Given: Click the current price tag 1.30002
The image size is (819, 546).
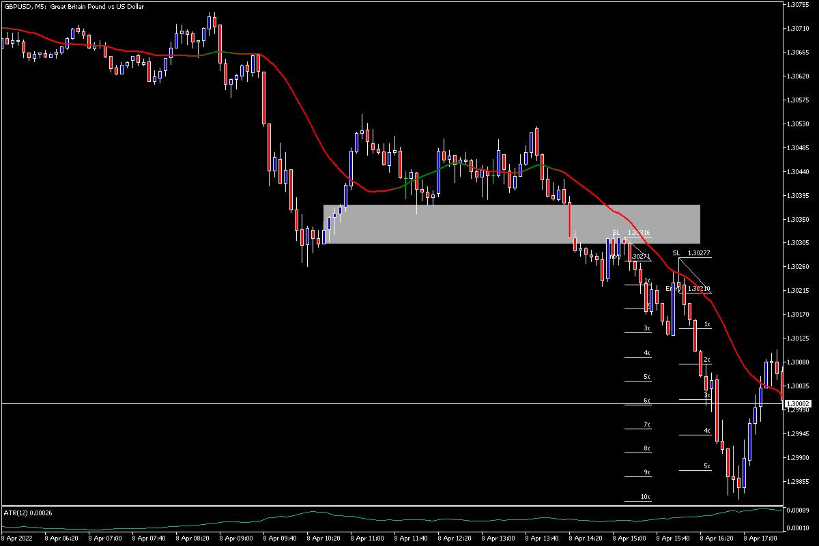Looking at the screenshot, I should pyautogui.click(x=796, y=404).
